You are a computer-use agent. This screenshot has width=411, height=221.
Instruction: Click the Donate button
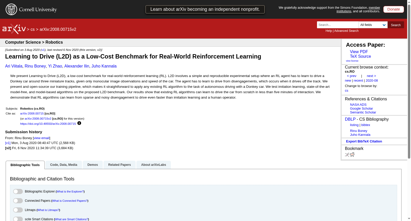click(x=394, y=9)
